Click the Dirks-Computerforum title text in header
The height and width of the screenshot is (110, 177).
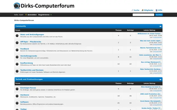click(x=47, y=6)
